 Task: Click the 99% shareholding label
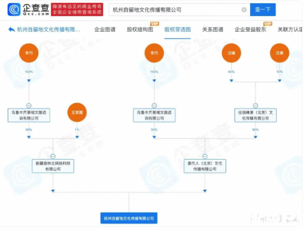click(29, 130)
